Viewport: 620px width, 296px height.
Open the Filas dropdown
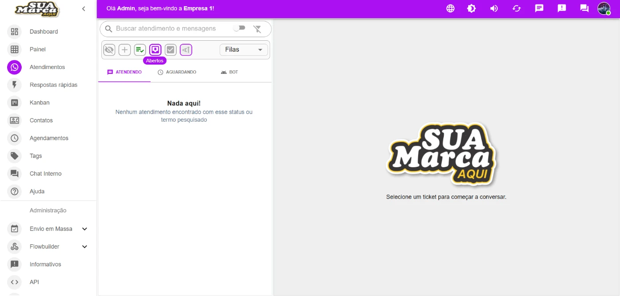click(x=244, y=50)
